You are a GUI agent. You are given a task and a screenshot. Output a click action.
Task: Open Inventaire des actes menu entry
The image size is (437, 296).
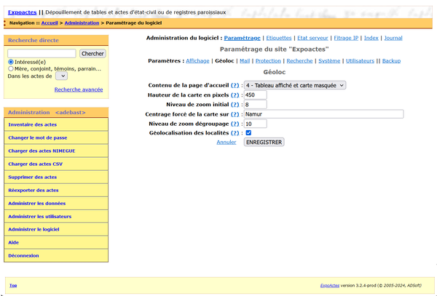pos(56,124)
